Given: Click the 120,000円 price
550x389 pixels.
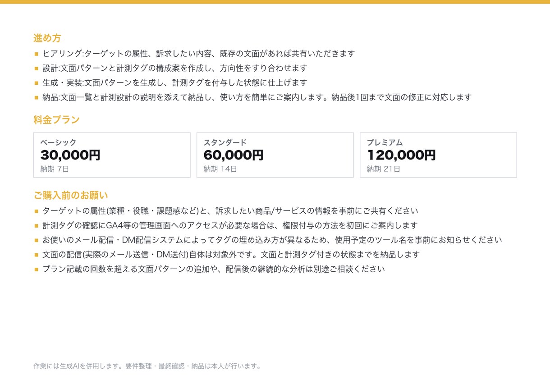Looking at the screenshot, I should tap(401, 156).
